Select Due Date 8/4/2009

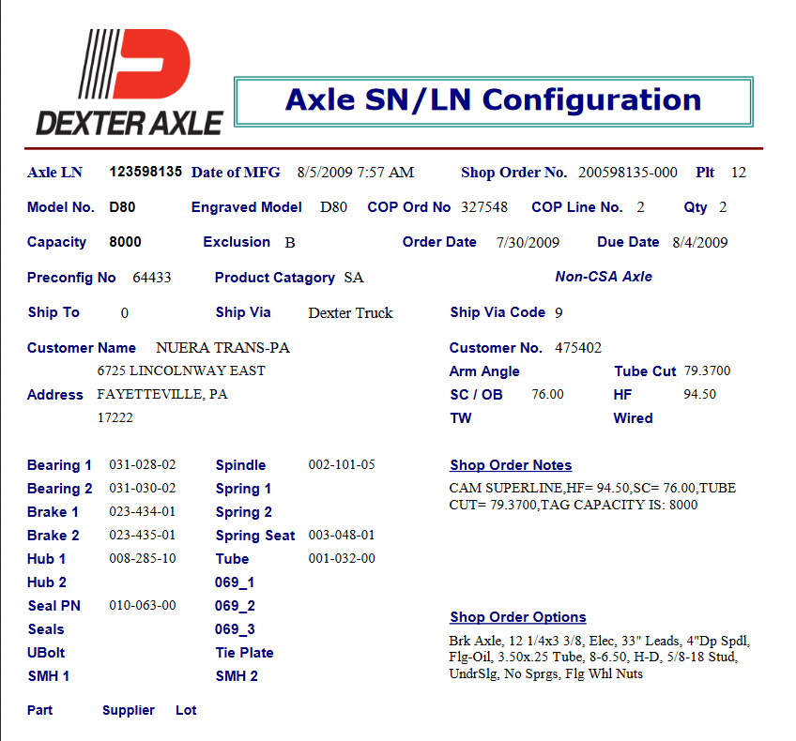tap(700, 242)
